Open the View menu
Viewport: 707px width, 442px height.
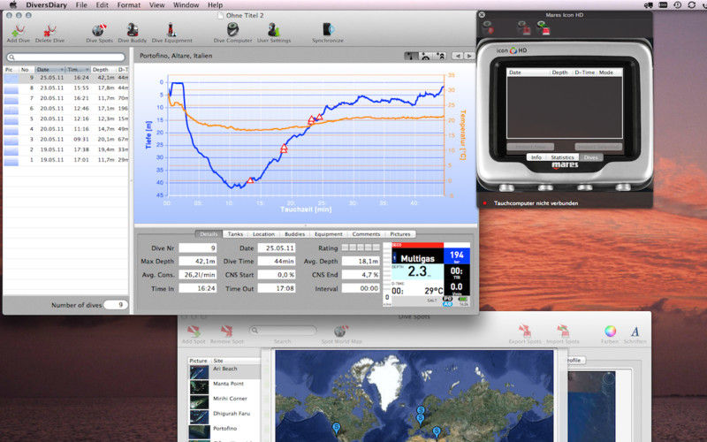157,5
